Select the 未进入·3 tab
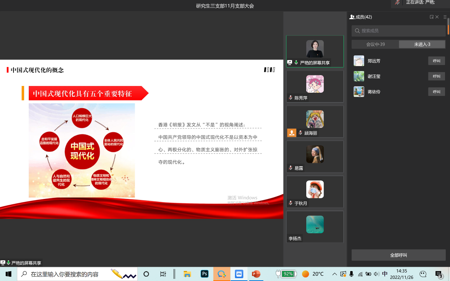 coord(422,44)
